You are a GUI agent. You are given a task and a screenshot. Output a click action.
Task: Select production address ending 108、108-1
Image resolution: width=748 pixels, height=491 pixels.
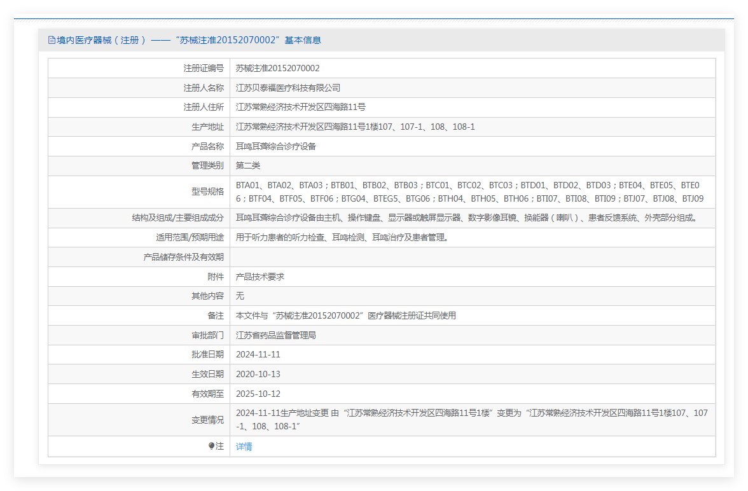tap(356, 127)
